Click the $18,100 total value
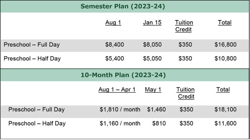 [x=225, y=109]
